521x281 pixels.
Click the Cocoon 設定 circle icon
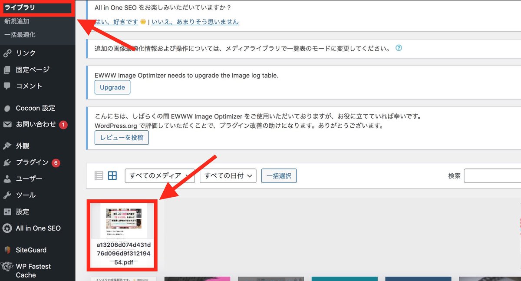click(x=7, y=108)
